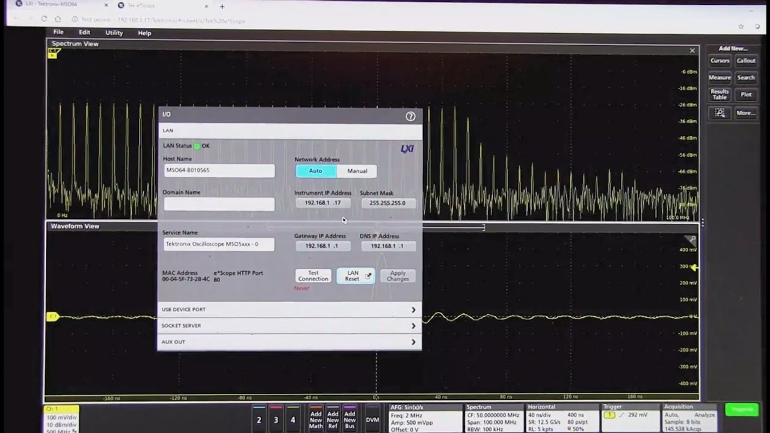Click the Not secure site info icon
Viewport: 770px width, 433px height.
point(74,20)
